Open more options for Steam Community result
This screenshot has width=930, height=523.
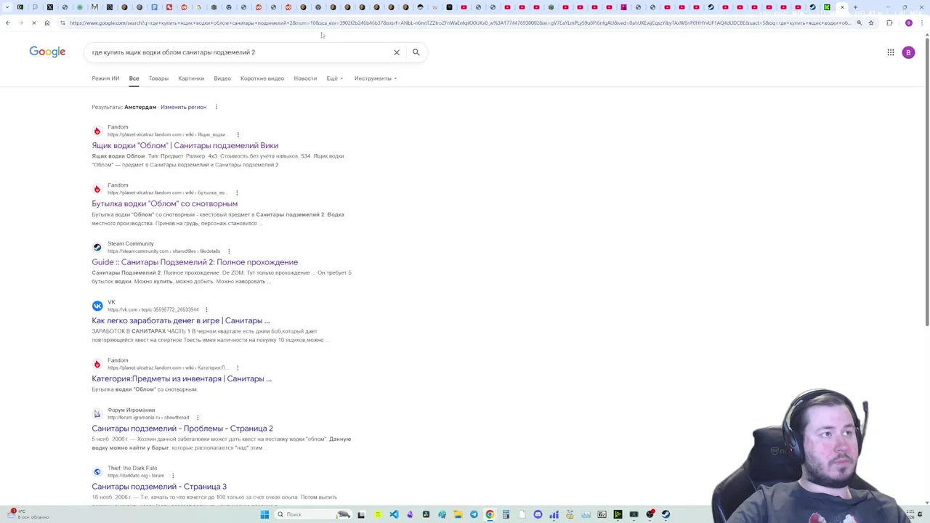(229, 251)
